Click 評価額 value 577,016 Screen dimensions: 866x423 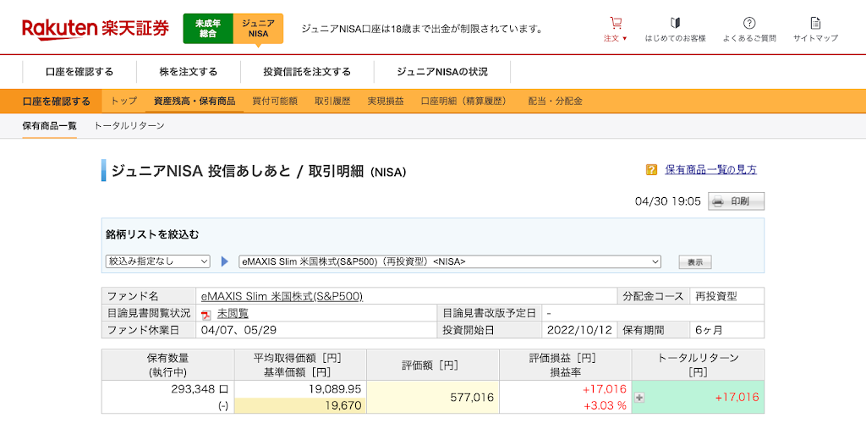(x=471, y=397)
